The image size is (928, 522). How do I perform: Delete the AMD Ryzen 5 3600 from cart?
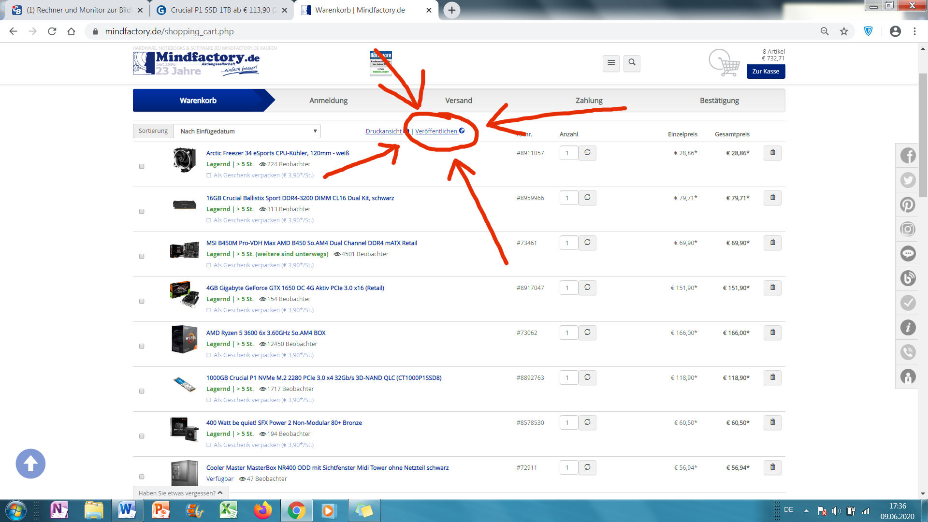point(772,333)
